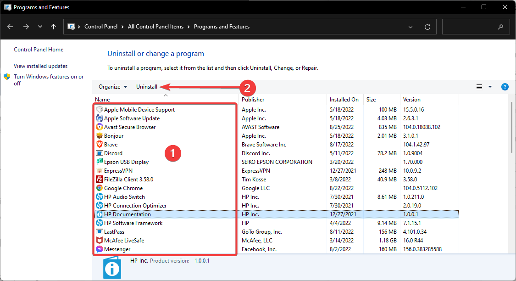
Task: Click All Control Panel Items breadcrumb
Action: 155,27
